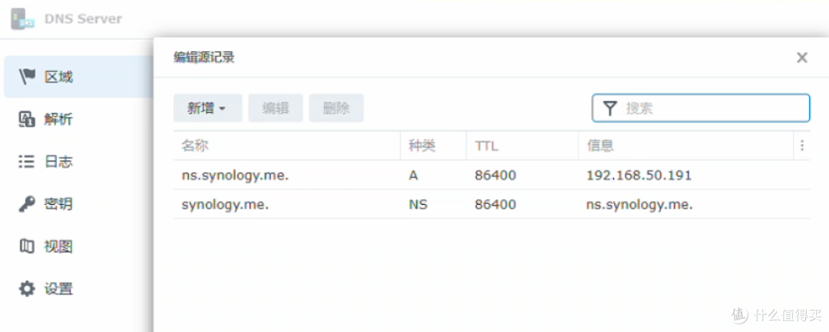Sort by the 信息 column header
This screenshot has width=829, height=332.
click(685, 146)
